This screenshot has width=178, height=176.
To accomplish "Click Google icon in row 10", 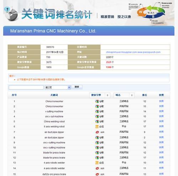I will coord(97,148).
